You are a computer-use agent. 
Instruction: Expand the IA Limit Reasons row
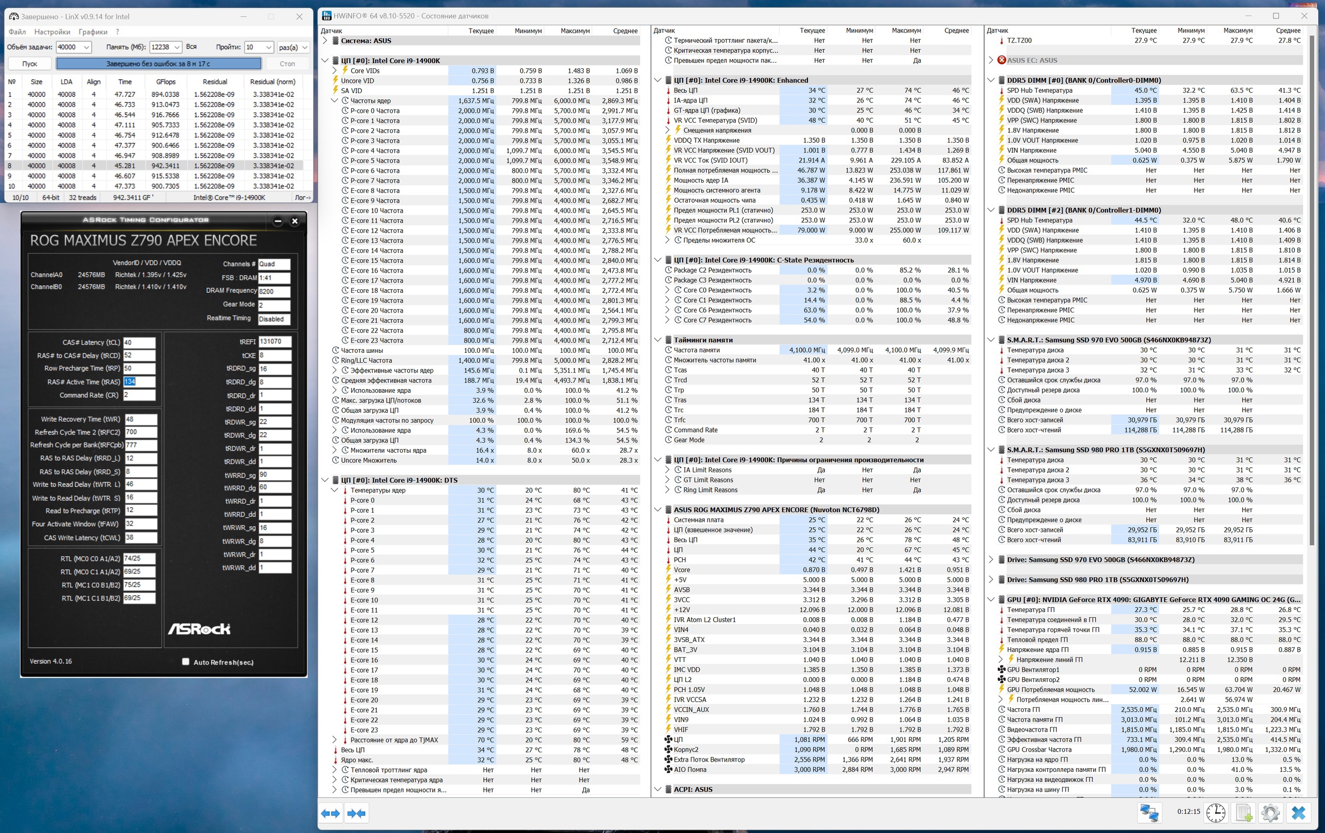(x=668, y=470)
